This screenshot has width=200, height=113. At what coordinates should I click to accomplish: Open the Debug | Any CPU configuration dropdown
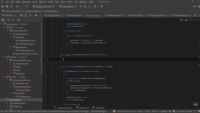pos(43,7)
